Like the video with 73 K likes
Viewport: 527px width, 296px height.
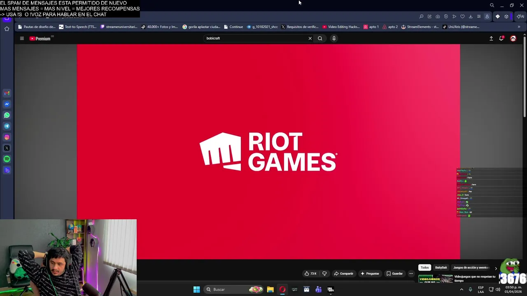coord(310,274)
